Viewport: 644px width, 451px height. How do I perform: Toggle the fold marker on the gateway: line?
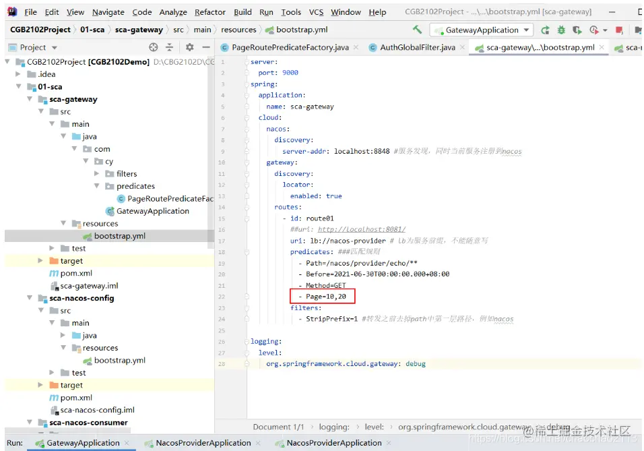[247, 162]
